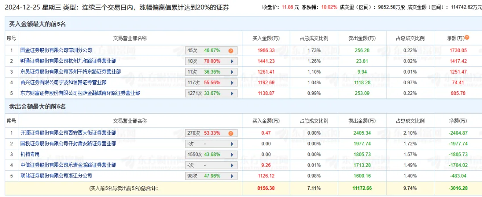
Task: Click net amount 1730.05 cell
Action: click(x=458, y=50)
